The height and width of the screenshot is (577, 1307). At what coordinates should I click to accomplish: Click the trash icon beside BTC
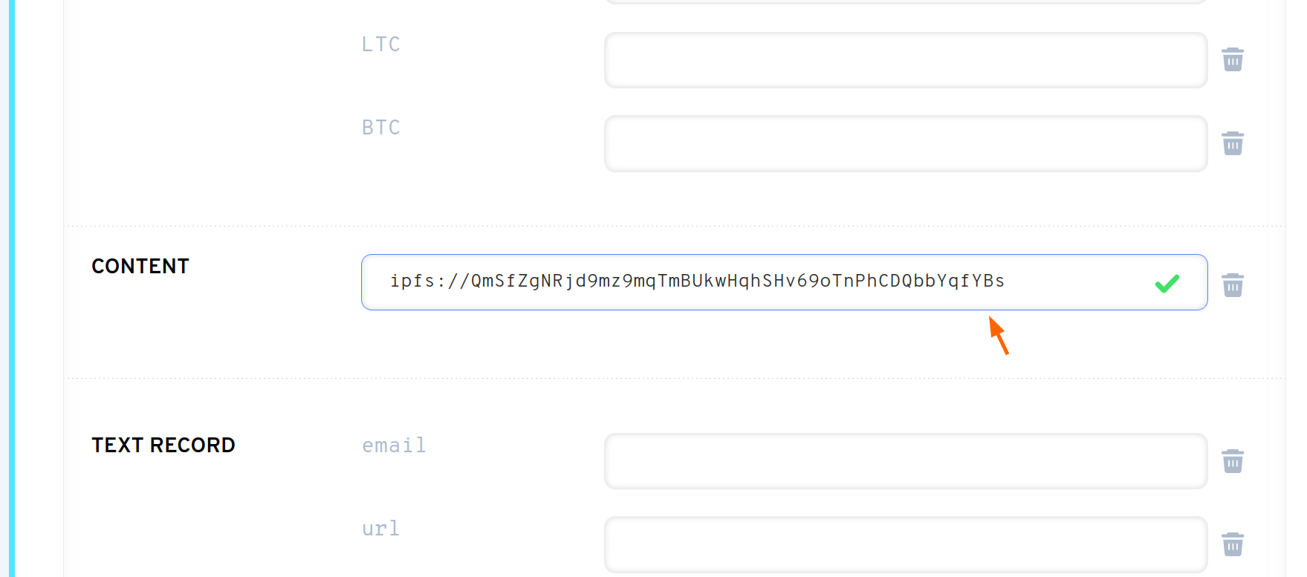tap(1233, 143)
